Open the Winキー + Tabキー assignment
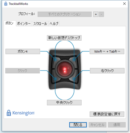This screenshot has width=130, height=133. coord(107,51)
